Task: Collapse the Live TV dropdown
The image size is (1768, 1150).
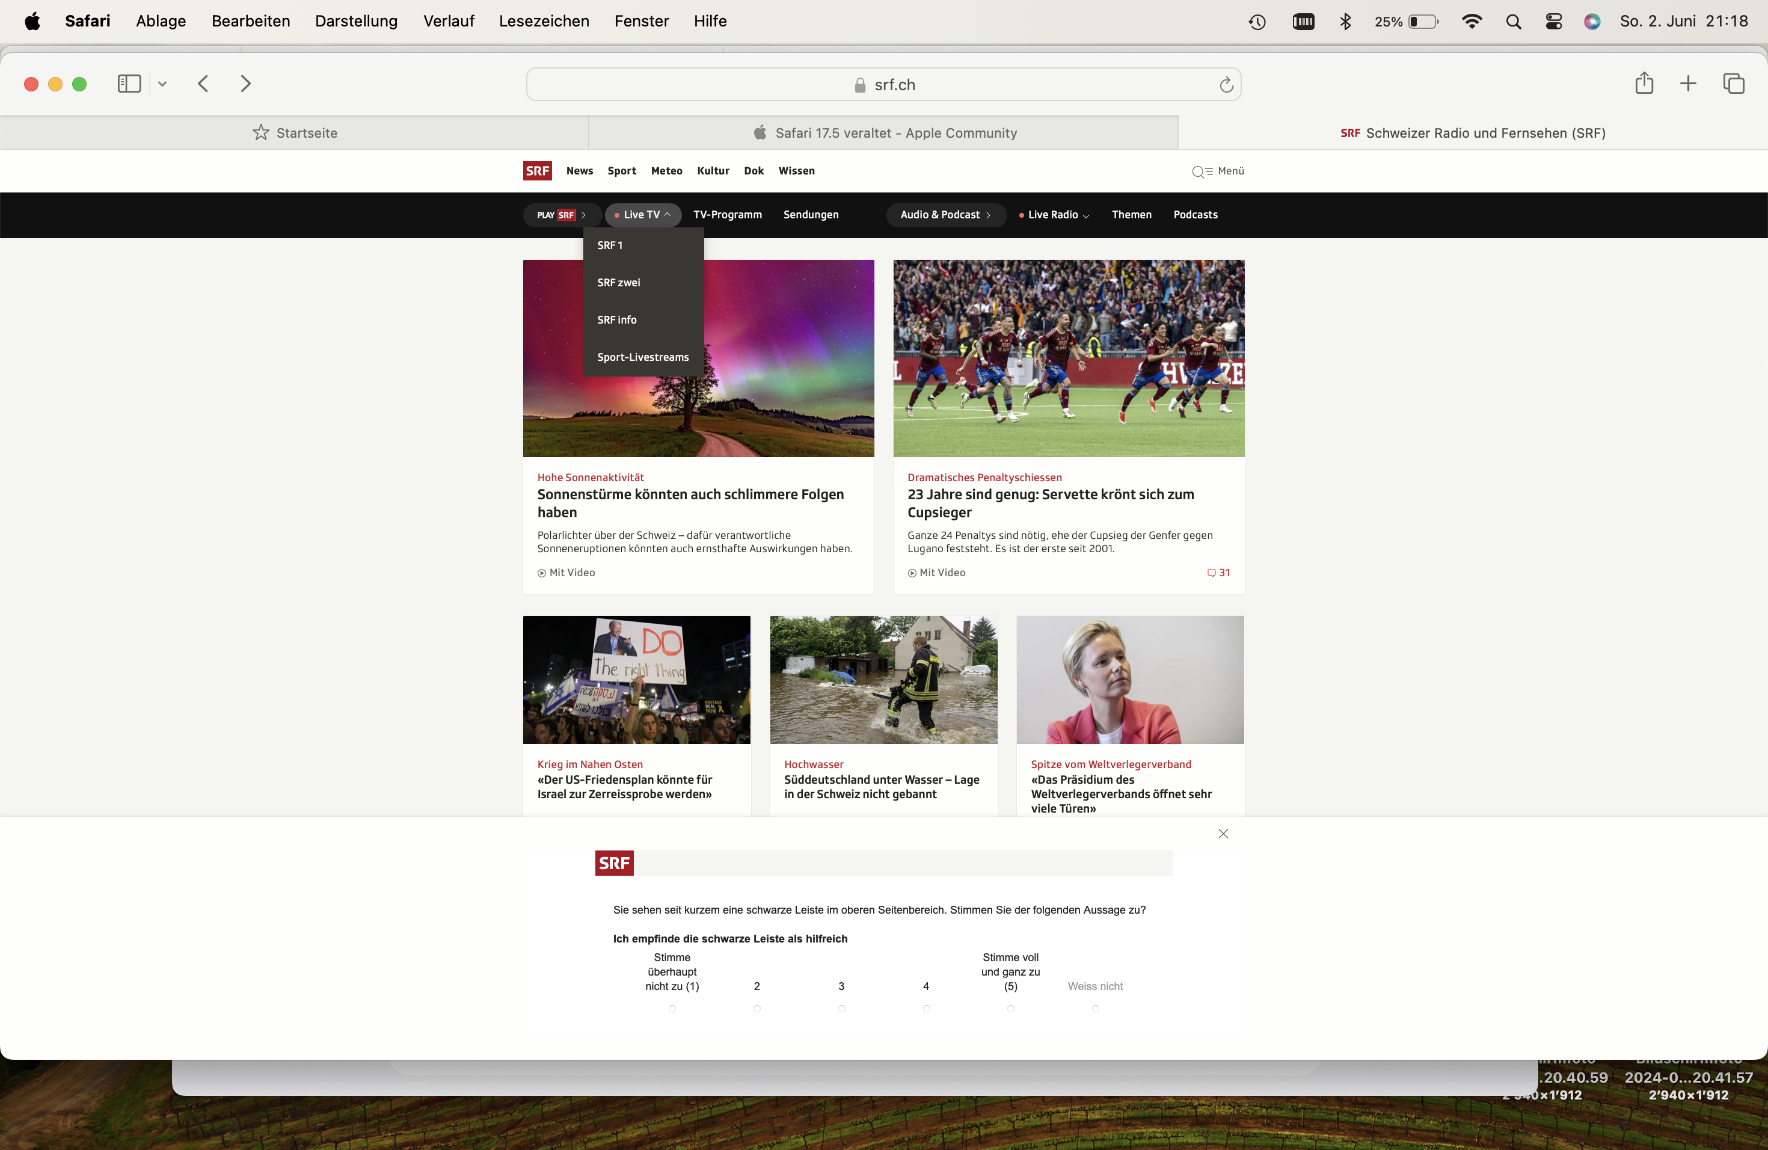Action: 643,215
